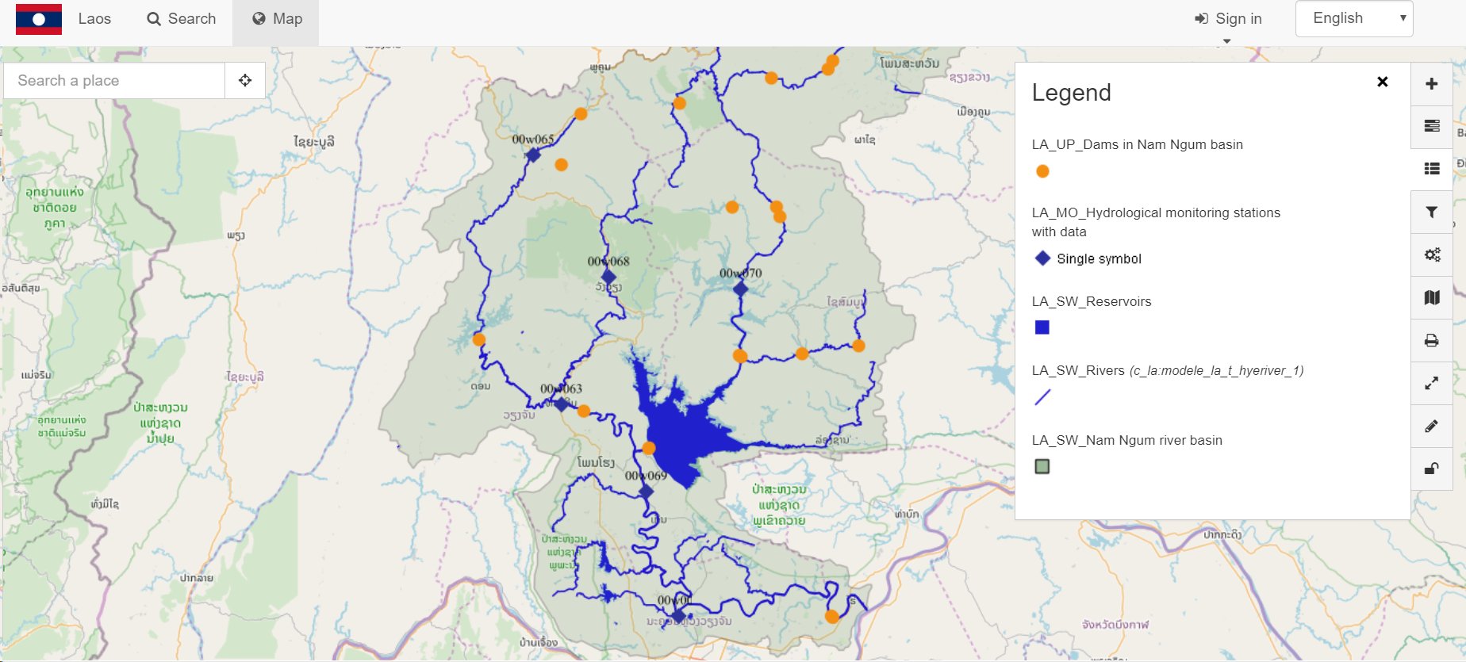This screenshot has height=662, width=1466.
Task: Open the layers stack panel
Action: pos(1431,126)
